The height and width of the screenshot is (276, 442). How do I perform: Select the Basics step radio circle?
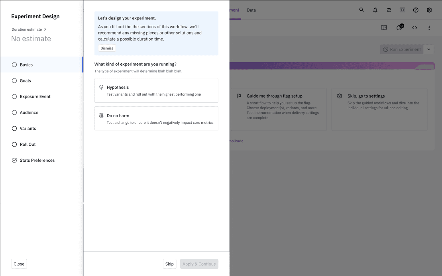click(14, 65)
